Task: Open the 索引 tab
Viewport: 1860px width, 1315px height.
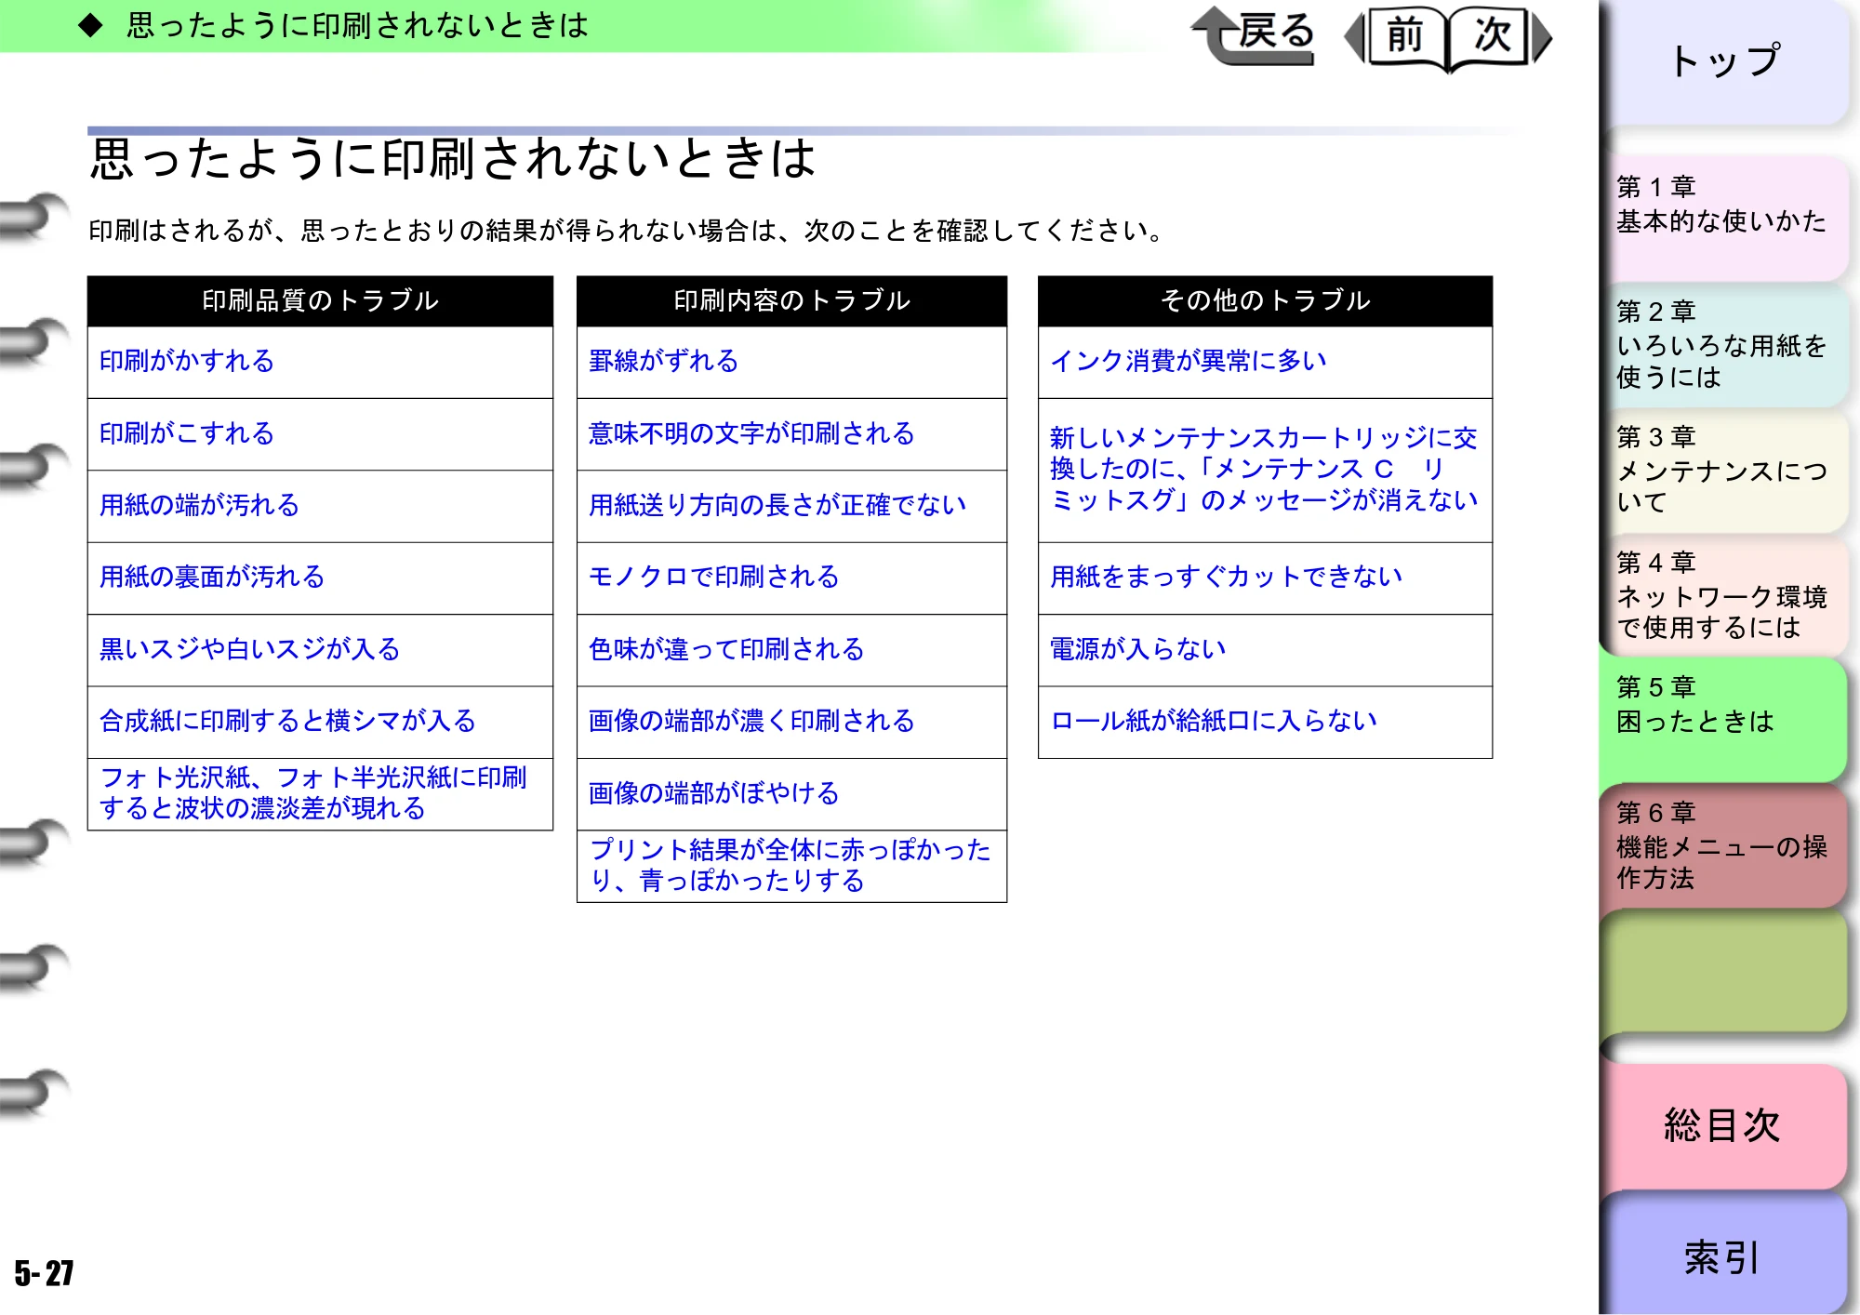Action: [x=1725, y=1255]
